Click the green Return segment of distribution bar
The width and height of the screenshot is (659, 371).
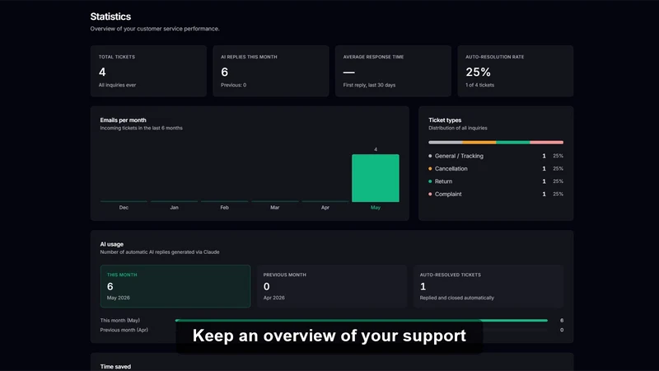(x=512, y=142)
